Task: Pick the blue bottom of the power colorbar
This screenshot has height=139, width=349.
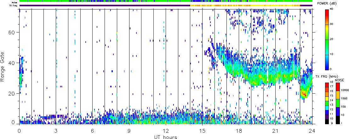Action: click(x=327, y=67)
